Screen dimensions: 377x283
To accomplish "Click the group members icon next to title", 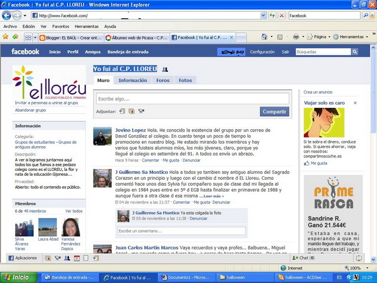I will coord(165,70).
